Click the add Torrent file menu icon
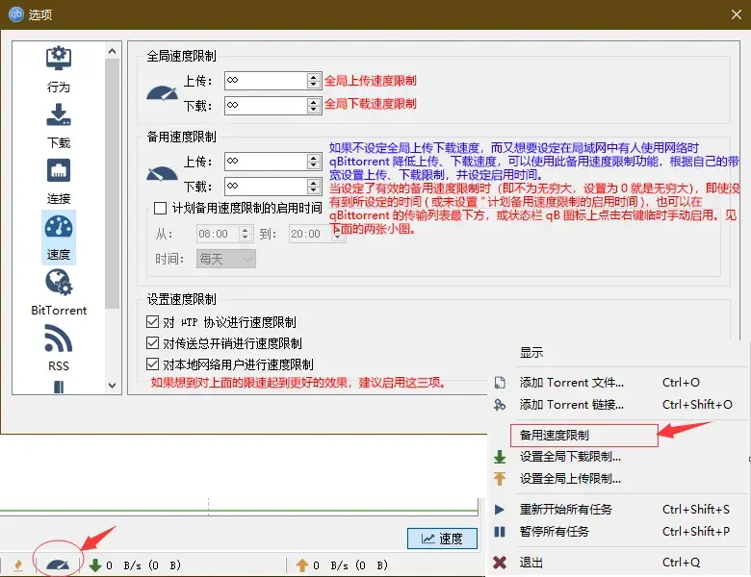 click(x=500, y=383)
